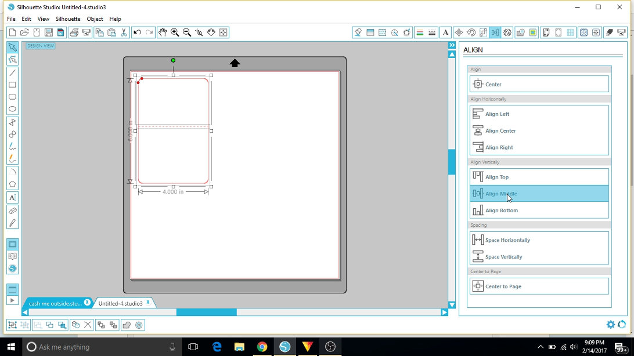This screenshot has width=634, height=356.
Task: Select the arrow Select tool
Action: [13, 48]
